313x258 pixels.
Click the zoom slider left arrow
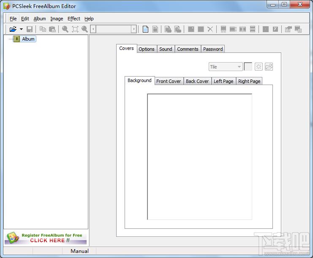pos(93,29)
